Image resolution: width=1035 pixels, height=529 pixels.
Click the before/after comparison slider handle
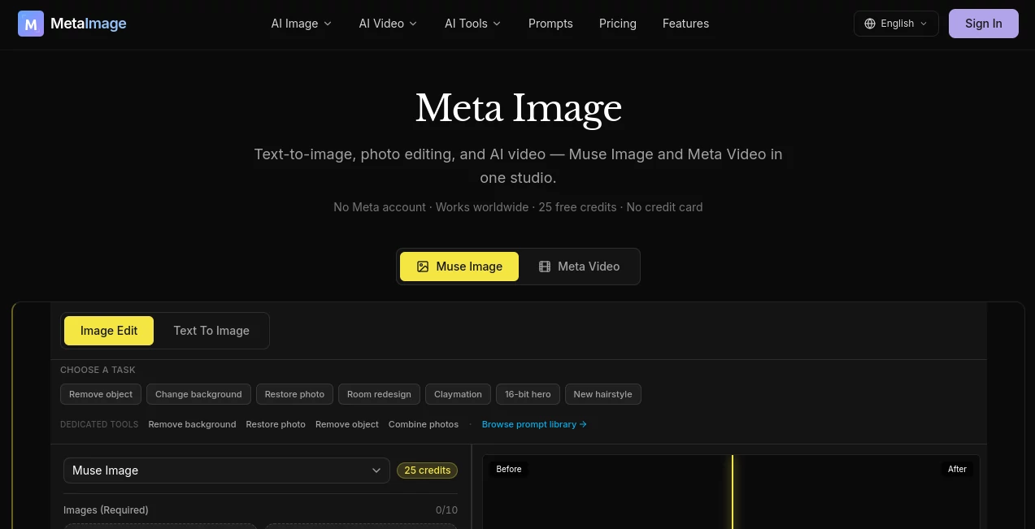(x=732, y=492)
